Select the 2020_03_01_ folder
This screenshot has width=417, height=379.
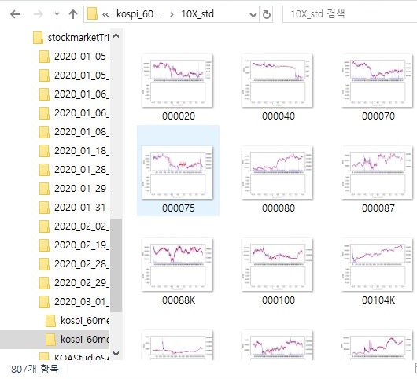pyautogui.click(x=82, y=302)
